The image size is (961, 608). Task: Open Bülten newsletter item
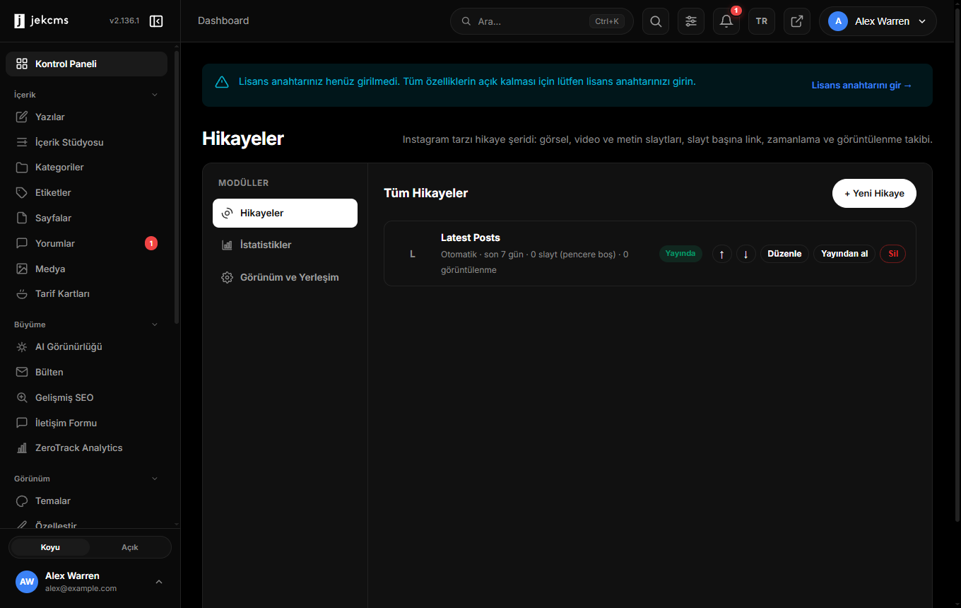pos(86,372)
